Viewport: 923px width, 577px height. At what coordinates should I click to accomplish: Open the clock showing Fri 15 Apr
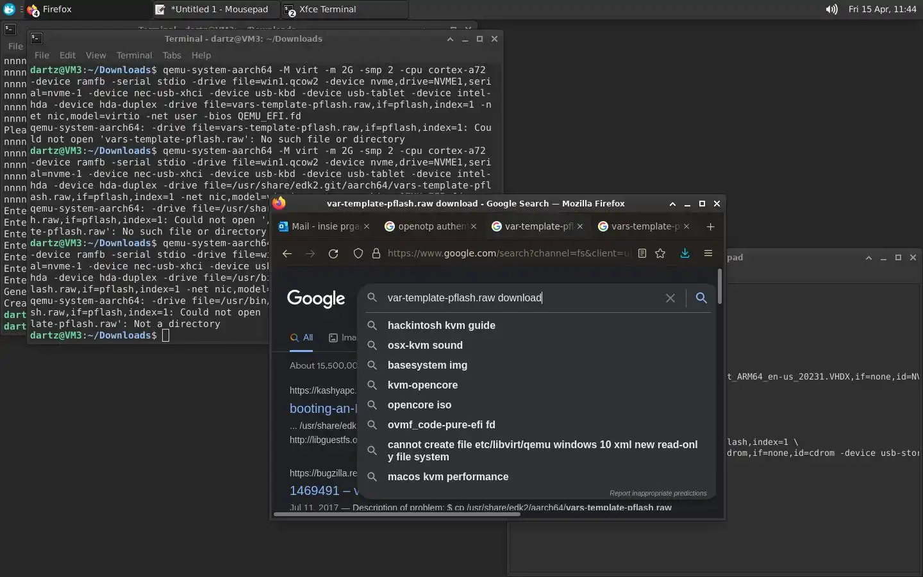tap(882, 10)
